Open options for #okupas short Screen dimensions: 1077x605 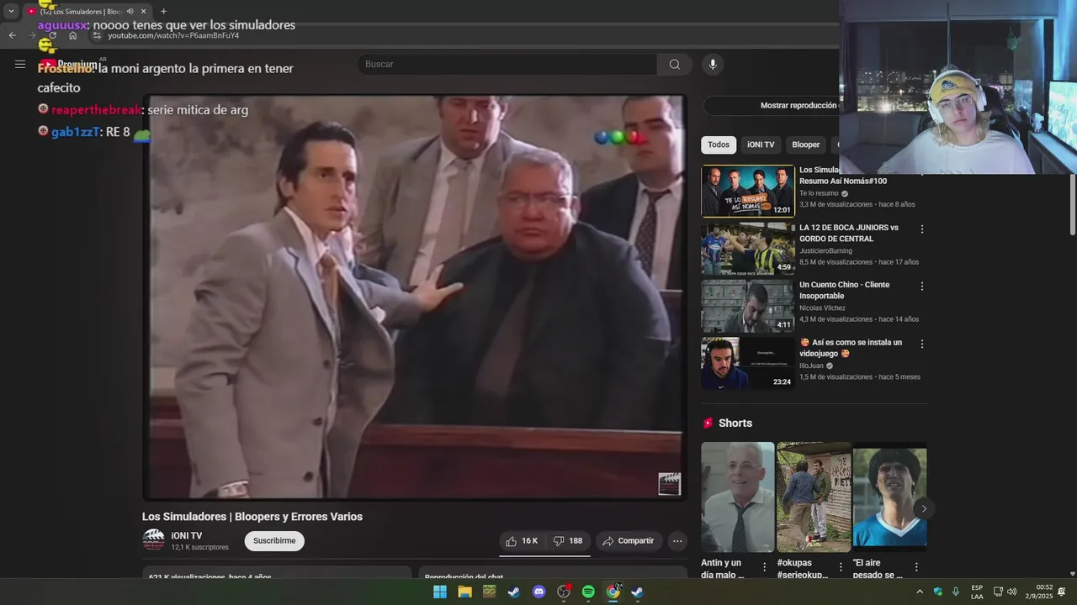(841, 567)
